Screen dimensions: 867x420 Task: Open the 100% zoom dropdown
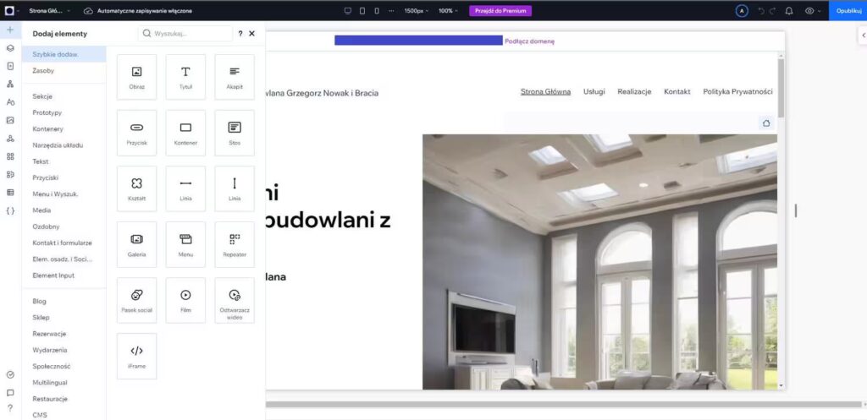tap(449, 10)
